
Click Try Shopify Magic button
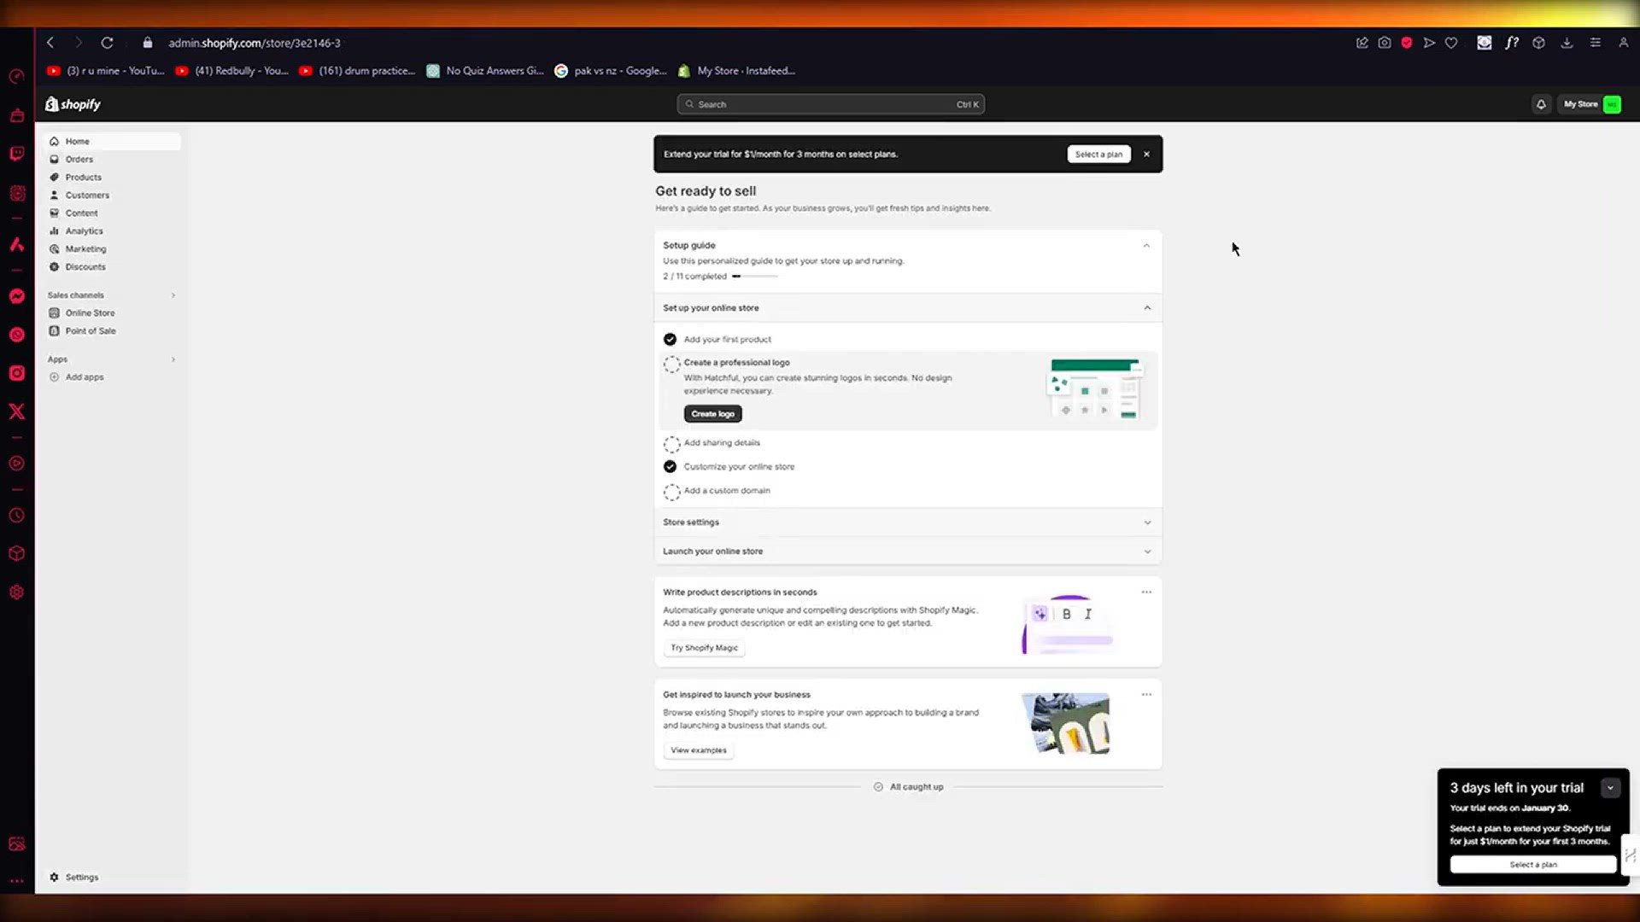coord(704,648)
